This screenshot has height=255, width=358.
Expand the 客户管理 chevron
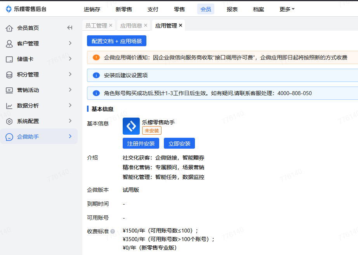pyautogui.click(x=70, y=43)
